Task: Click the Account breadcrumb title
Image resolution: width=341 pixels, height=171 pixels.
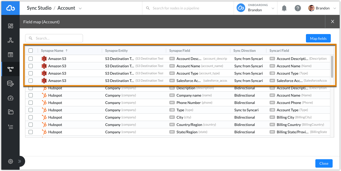Action: click(x=66, y=8)
